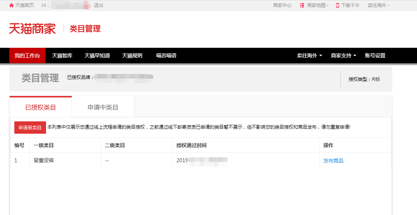Expand top bar 卖往海外 dropdown
The image size is (417, 215).
coord(378,5)
